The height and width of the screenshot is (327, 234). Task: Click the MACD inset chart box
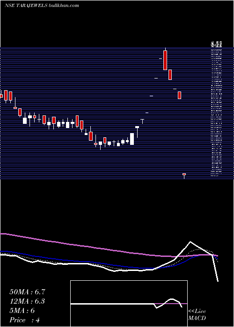point(129,304)
